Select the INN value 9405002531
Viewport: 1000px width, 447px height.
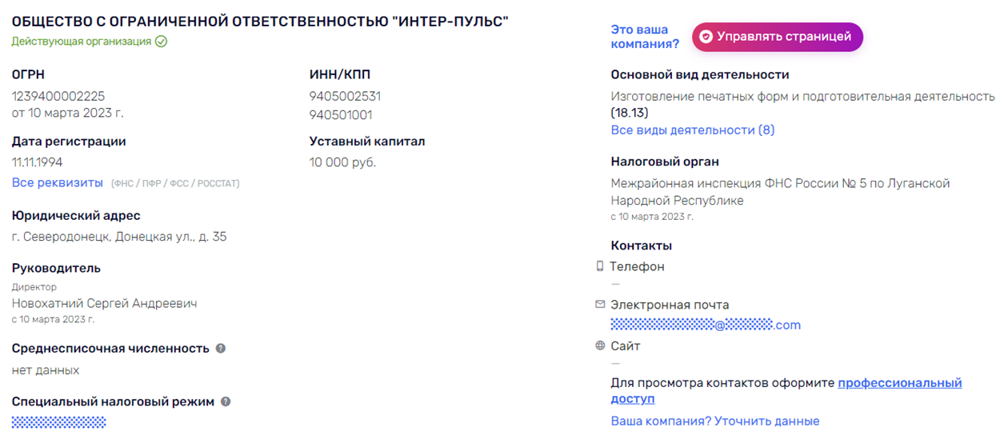[345, 97]
